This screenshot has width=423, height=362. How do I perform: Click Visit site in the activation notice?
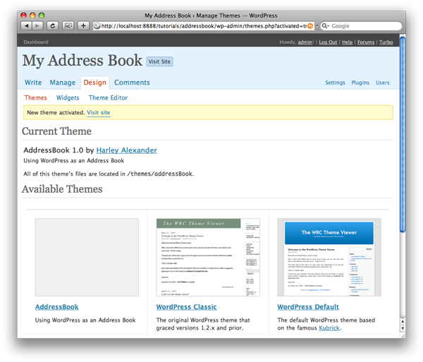click(x=99, y=113)
